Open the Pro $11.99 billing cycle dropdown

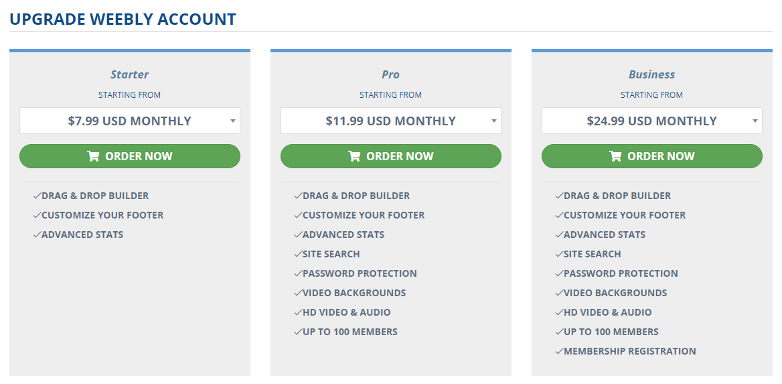[391, 121]
